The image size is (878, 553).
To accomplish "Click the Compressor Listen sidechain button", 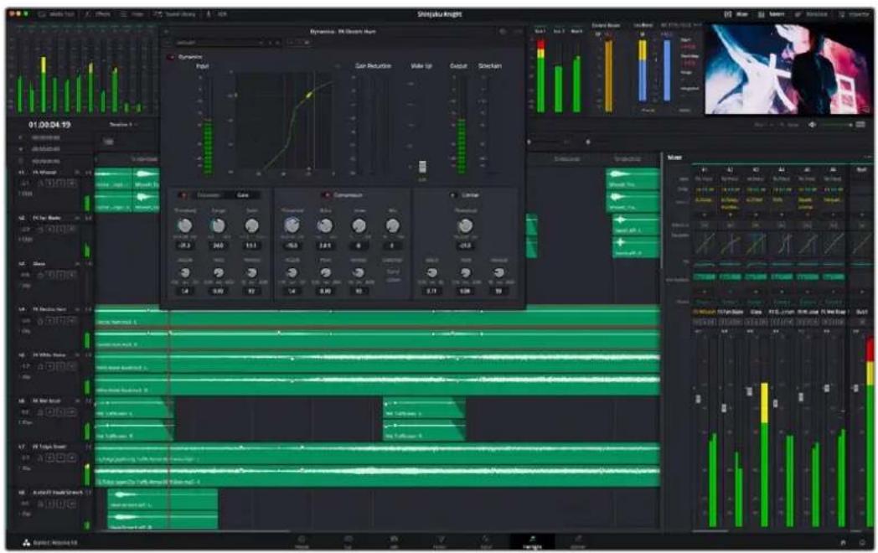I will 393,280.
